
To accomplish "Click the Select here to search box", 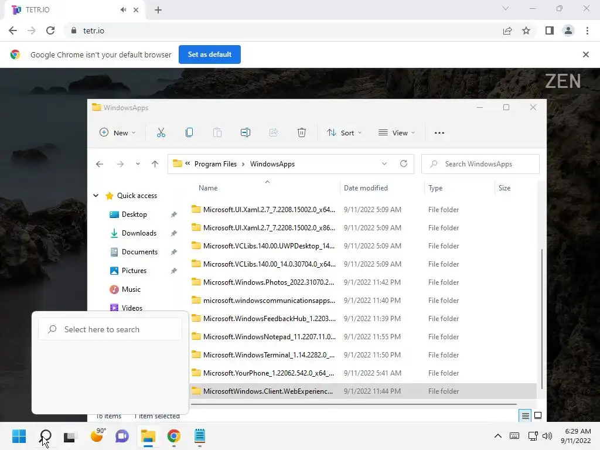I will pyautogui.click(x=110, y=329).
